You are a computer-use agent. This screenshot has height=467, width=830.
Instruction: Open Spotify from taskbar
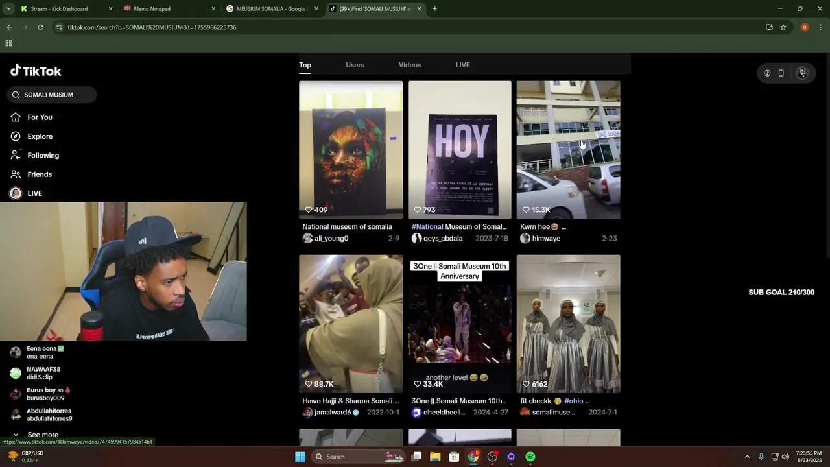(530, 457)
